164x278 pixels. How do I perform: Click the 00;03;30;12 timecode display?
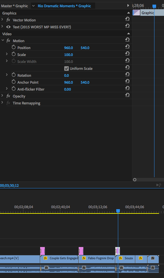10,185
